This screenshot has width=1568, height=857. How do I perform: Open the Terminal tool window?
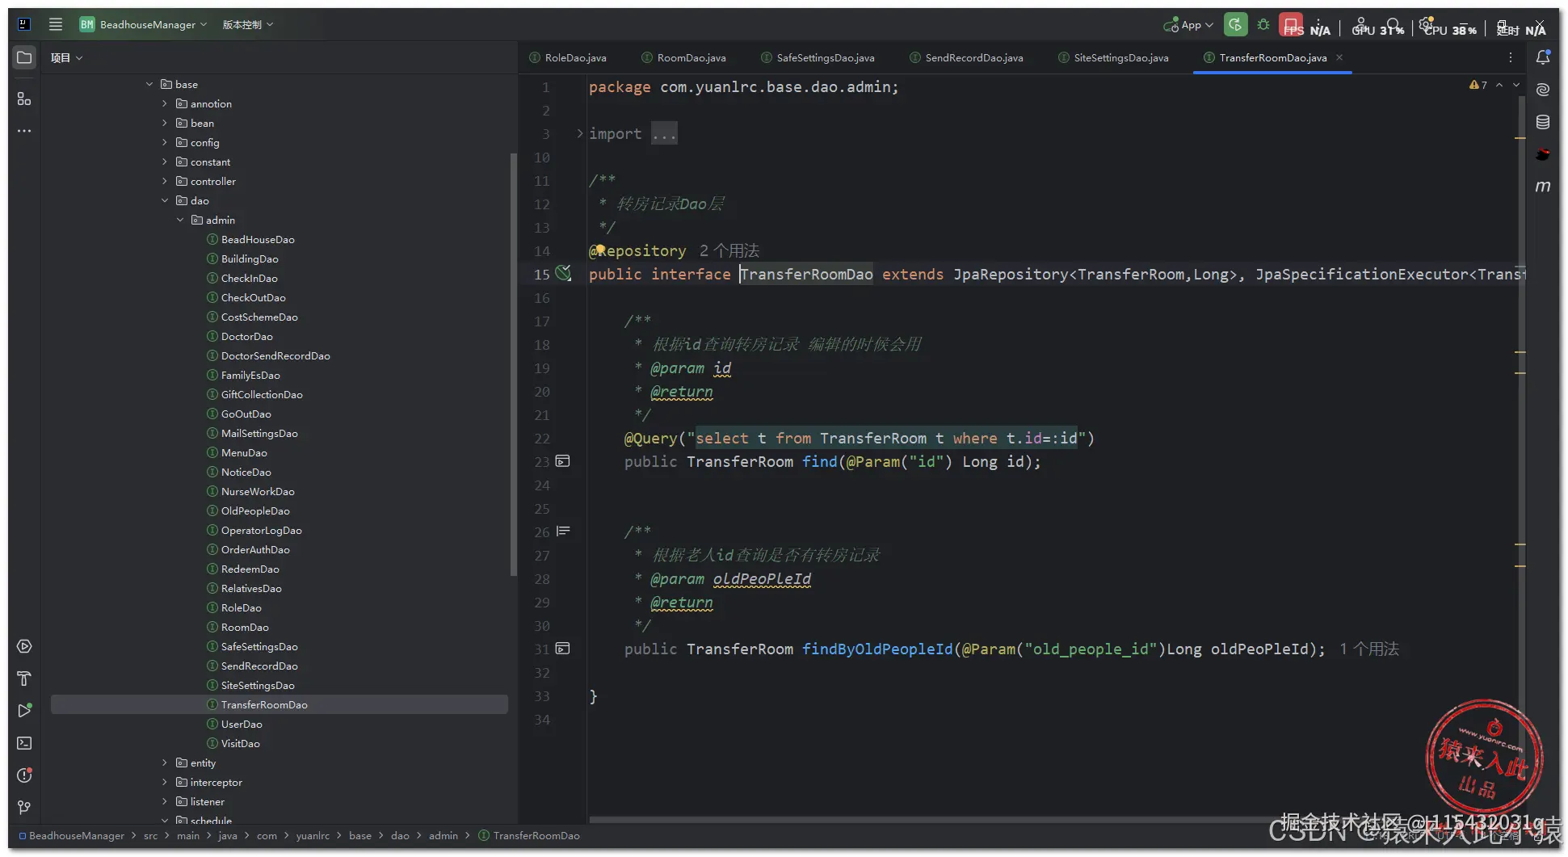click(24, 743)
